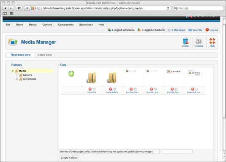Viewport: 226px width, 162px height.
Task: Click the joomla_bla image thumbnail
Action: [x=131, y=71]
